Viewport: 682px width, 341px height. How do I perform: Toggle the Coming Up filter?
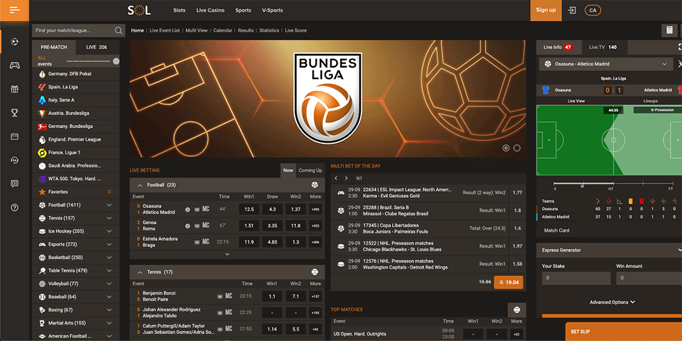pyautogui.click(x=310, y=170)
